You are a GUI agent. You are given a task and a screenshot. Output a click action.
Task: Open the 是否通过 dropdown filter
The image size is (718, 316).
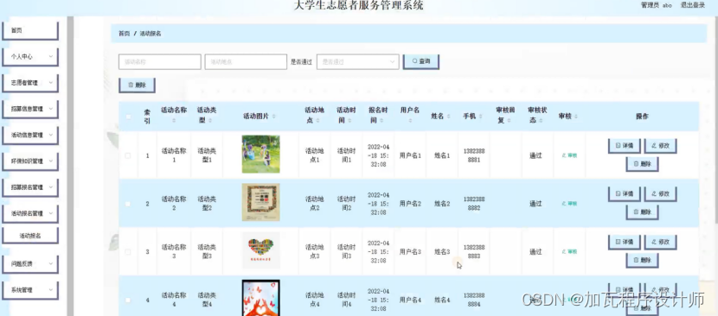(x=357, y=62)
